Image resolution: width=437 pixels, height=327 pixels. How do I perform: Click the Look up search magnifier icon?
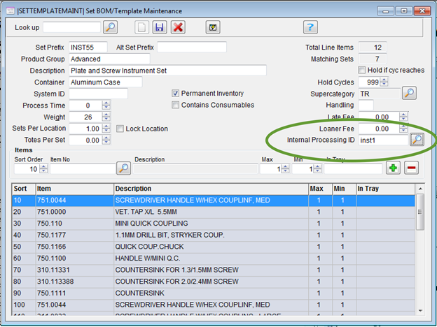pos(111,27)
